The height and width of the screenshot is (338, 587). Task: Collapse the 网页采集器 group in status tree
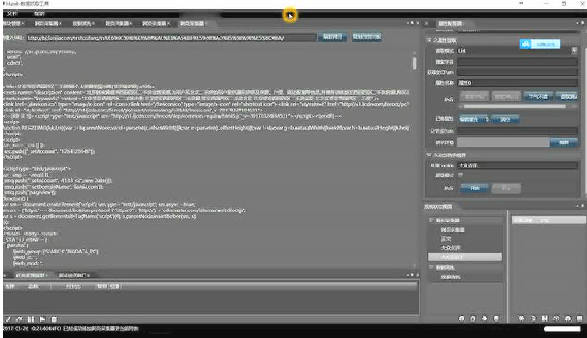click(x=431, y=220)
